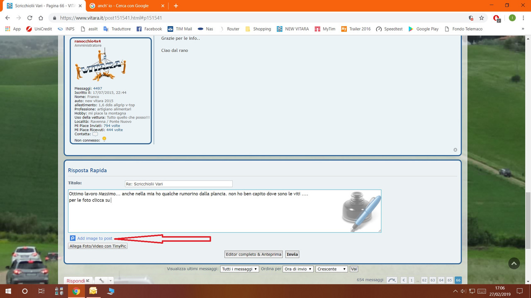
Task: Open the red extension icon in toolbar
Action: point(497,18)
